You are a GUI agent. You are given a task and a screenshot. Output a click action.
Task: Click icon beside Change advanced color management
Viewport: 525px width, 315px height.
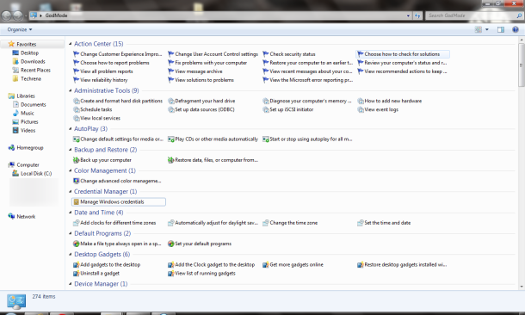click(77, 181)
